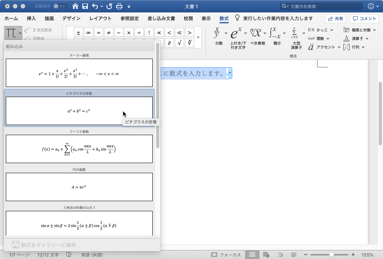Image resolution: width=383 pixels, height=259 pixels.
Task: Insert the cube root symbol
Action: [x=190, y=43]
